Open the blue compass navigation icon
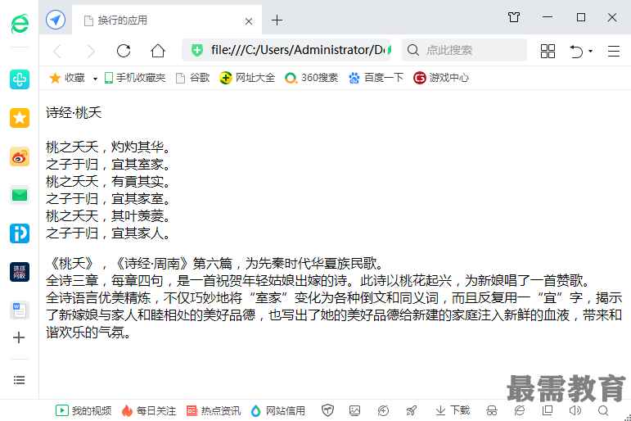 point(56,20)
